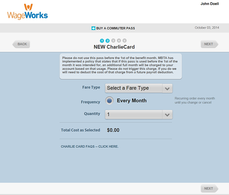Open Charlie Card FAQs click here link
Viewport: 229px width, 195px height.
click(x=90, y=147)
